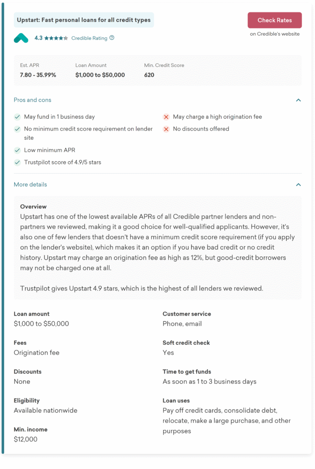Click the 4.3 star rating icons
This screenshot has height=469, width=315.
(x=56, y=38)
